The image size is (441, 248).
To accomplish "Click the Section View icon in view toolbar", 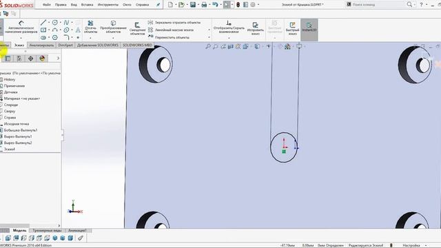I will coord(231,46).
